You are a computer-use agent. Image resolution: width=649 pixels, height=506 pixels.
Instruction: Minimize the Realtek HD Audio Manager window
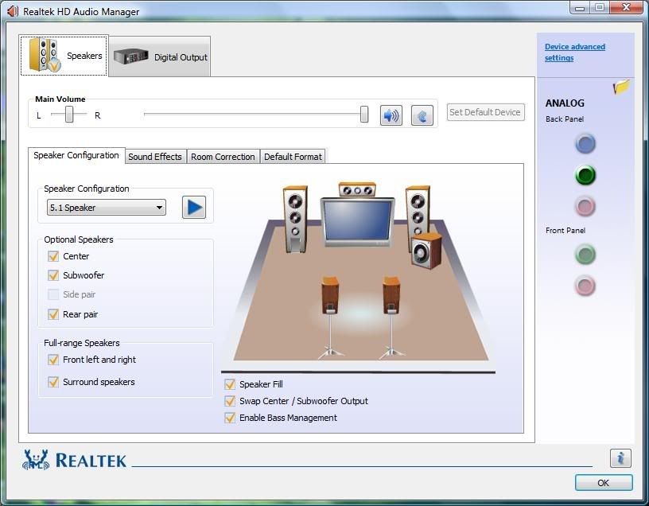click(x=580, y=8)
